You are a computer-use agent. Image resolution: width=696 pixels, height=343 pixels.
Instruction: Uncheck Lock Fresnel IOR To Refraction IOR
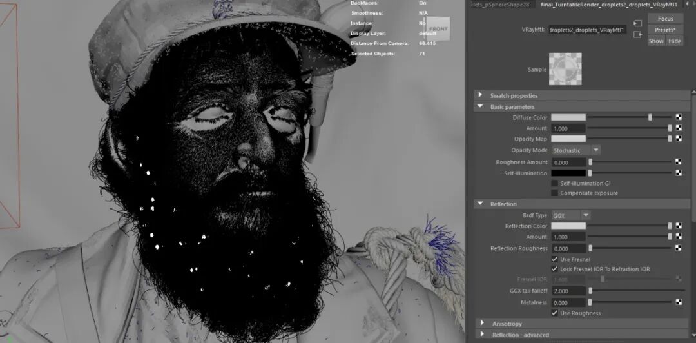coord(554,269)
